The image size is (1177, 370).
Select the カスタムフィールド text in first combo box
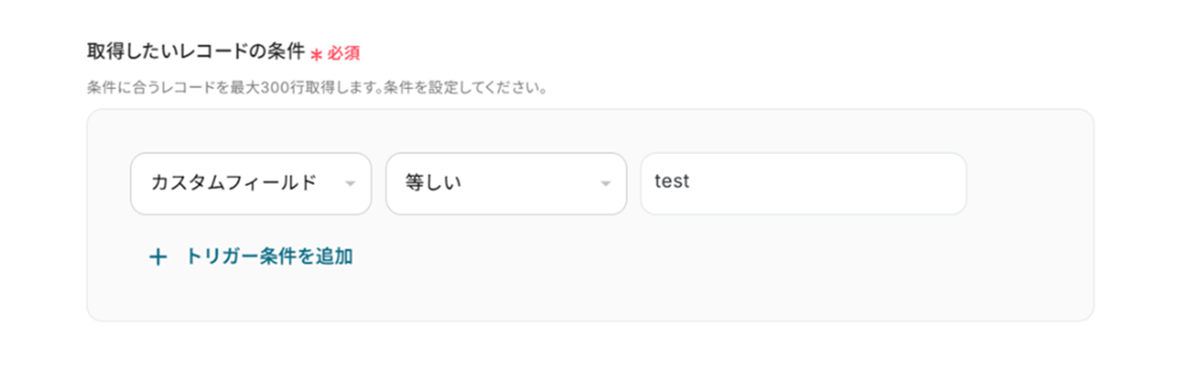click(x=233, y=183)
